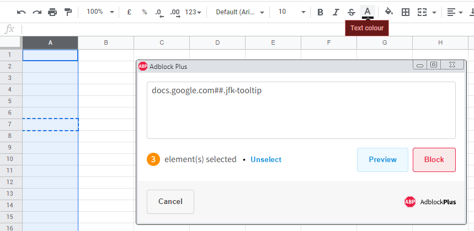This screenshot has width=474, height=231.
Task: Format as currency with £ icon
Action: click(x=129, y=12)
